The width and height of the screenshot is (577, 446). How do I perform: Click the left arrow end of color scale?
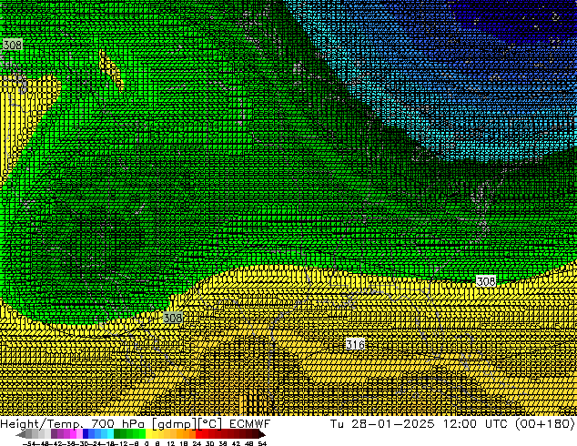(x=20, y=435)
